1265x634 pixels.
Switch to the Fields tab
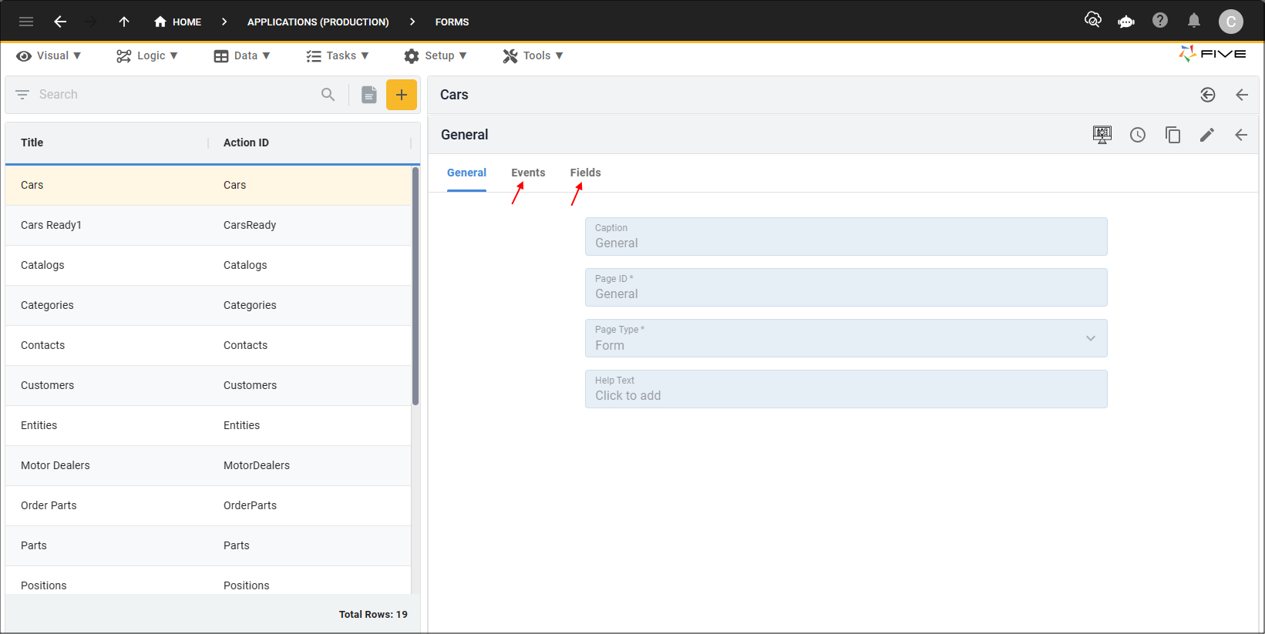point(586,173)
